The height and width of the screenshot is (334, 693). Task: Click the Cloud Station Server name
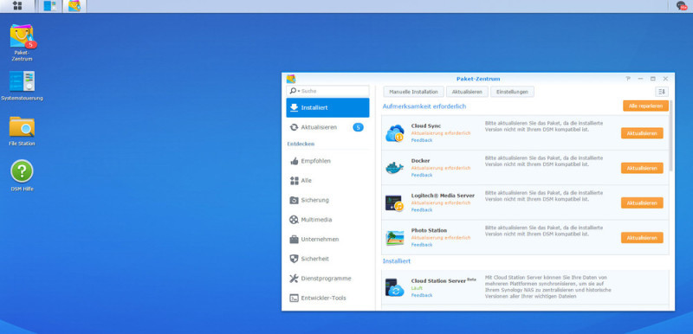click(x=438, y=281)
